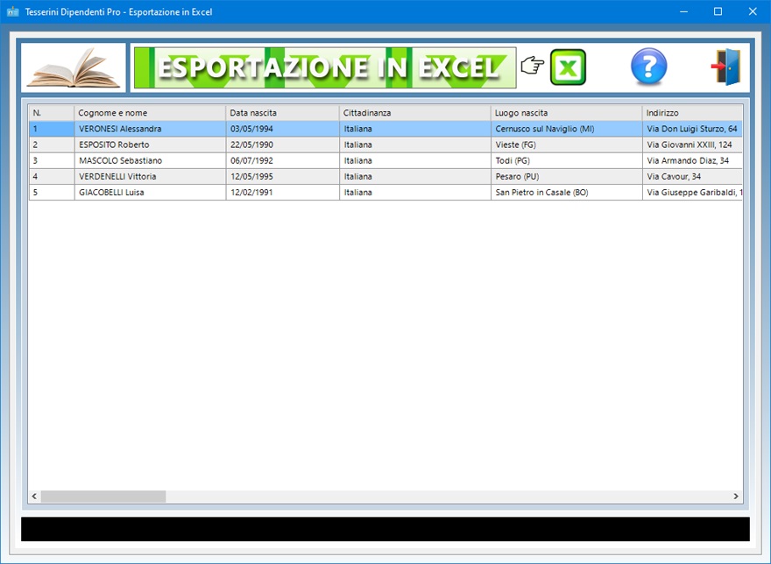The height and width of the screenshot is (564, 771).
Task: Click the 'Cittadinanza' column header
Action: click(414, 113)
